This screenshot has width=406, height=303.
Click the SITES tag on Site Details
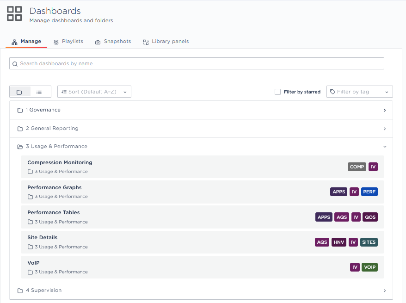pos(369,242)
